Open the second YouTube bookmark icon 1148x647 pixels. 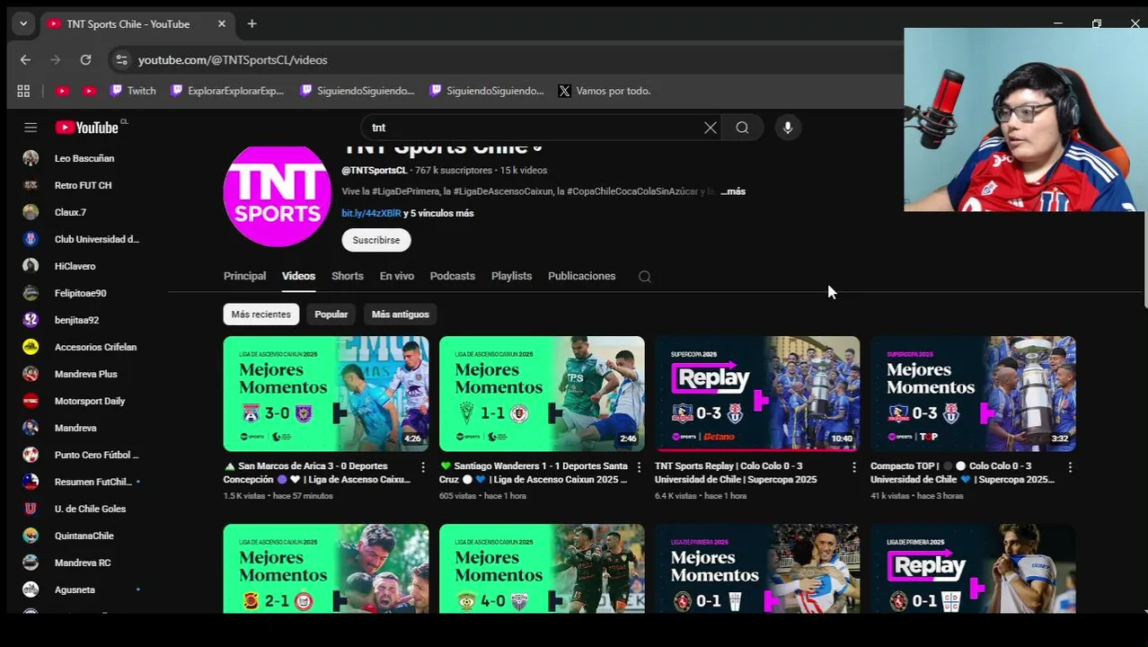[x=89, y=91]
